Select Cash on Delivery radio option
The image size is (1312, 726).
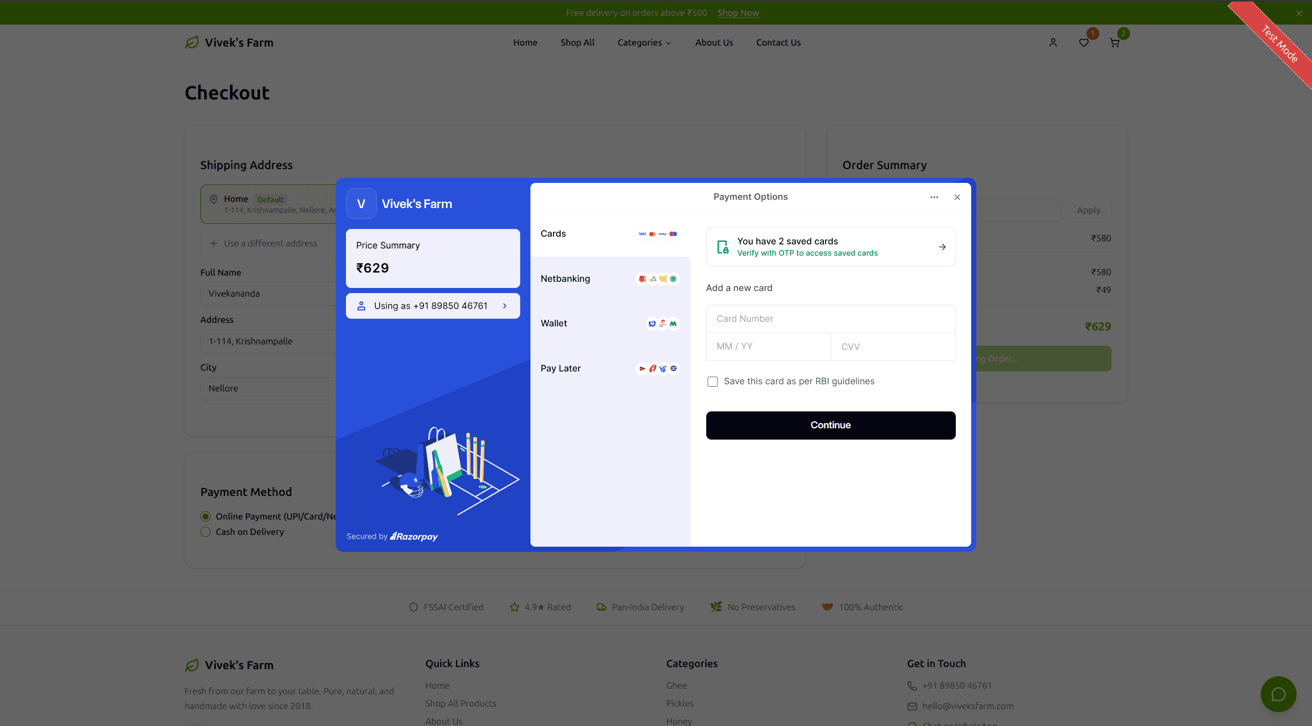click(x=206, y=532)
